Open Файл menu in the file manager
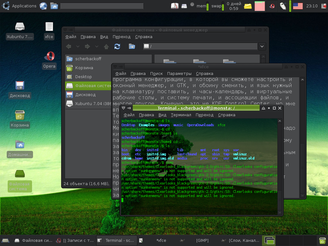 click(71, 37)
